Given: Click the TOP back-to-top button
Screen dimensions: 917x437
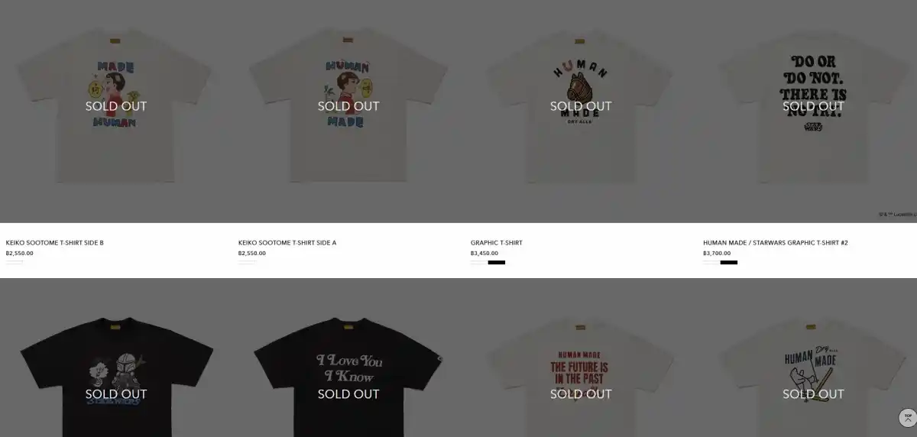Looking at the screenshot, I should point(907,418).
